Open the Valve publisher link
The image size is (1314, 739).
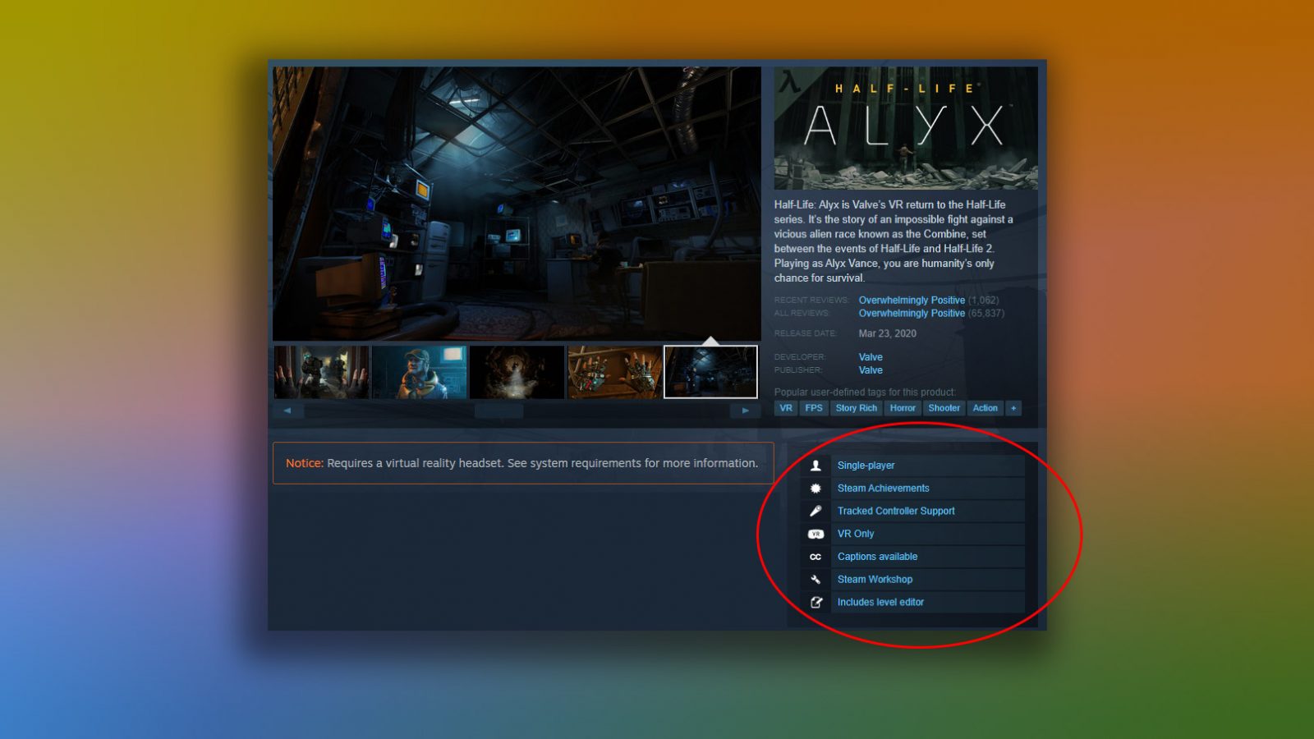click(x=871, y=370)
